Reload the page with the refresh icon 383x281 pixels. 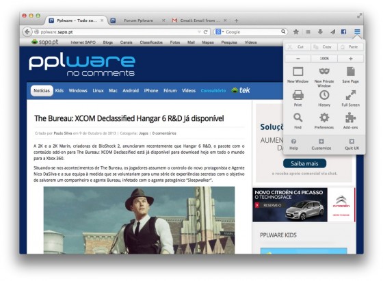click(205, 31)
